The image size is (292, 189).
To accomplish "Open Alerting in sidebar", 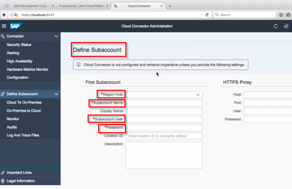I will coord(13,53).
